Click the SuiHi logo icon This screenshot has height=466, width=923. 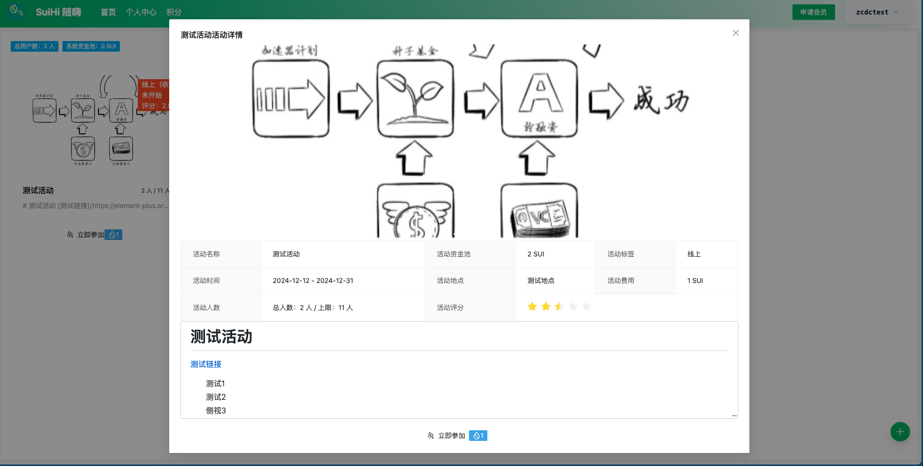[16, 11]
